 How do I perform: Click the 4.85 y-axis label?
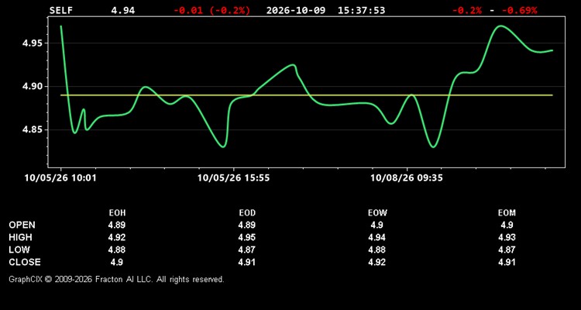(x=33, y=129)
